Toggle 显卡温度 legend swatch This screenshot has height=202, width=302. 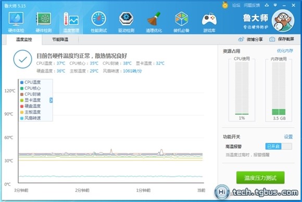click(x=22, y=100)
